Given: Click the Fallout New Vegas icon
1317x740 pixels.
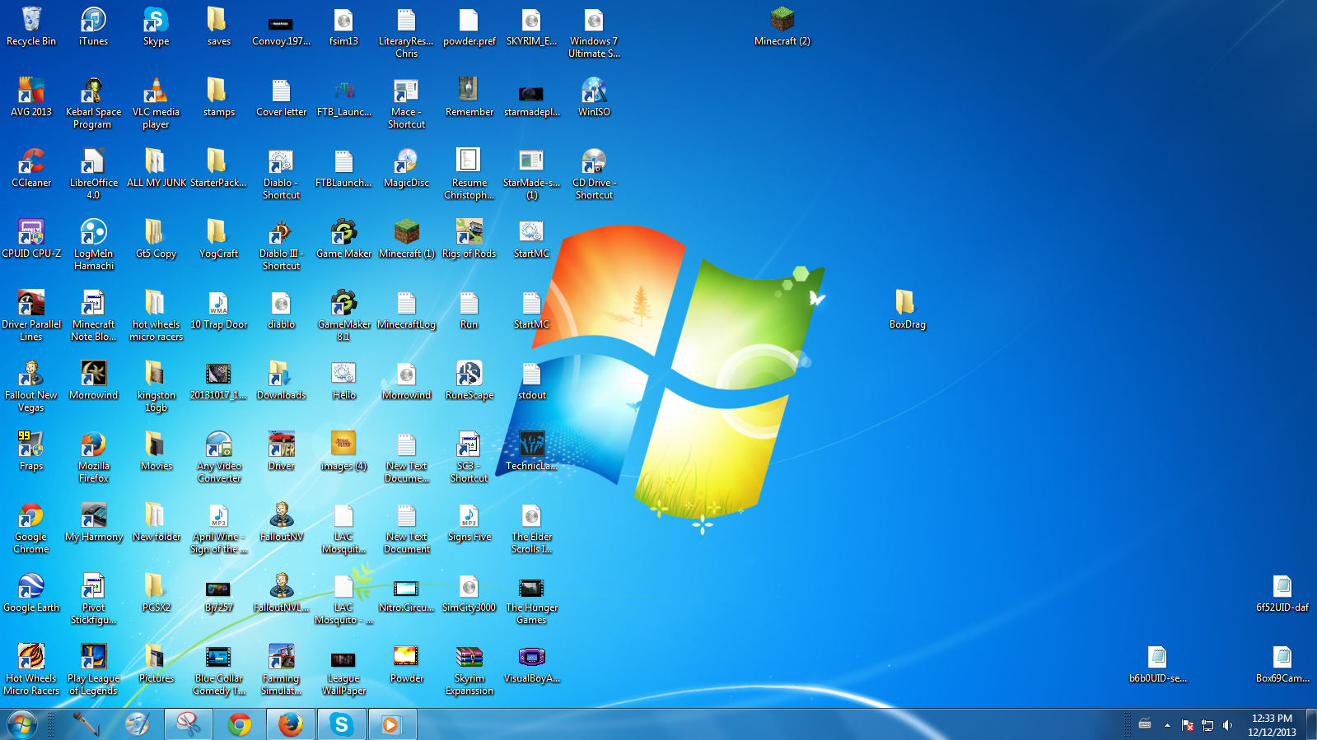Looking at the screenshot, I should tap(31, 375).
